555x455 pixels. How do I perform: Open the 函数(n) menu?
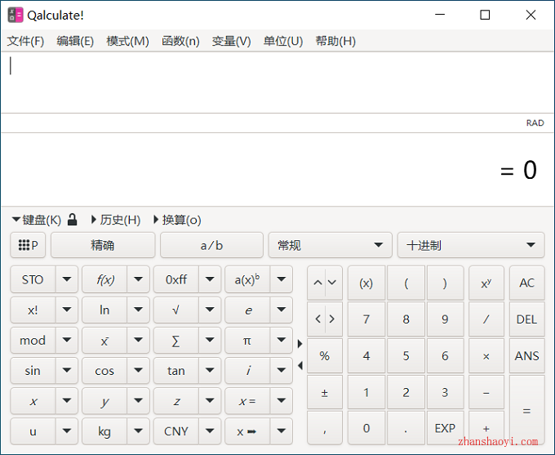180,41
